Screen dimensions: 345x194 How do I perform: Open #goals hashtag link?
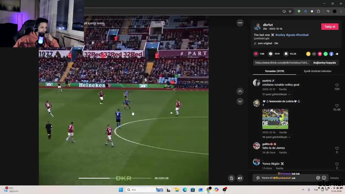click(x=291, y=35)
